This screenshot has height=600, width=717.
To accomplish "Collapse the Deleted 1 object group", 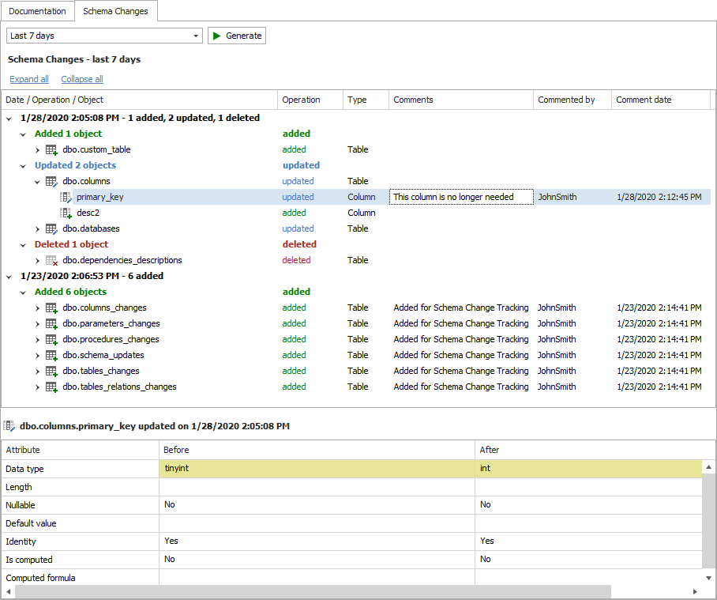I will pyautogui.click(x=23, y=244).
